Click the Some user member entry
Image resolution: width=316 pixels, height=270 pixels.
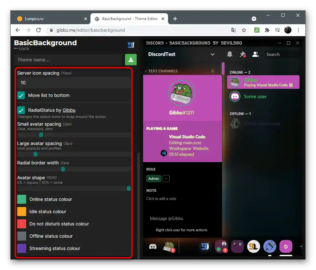click(263, 96)
